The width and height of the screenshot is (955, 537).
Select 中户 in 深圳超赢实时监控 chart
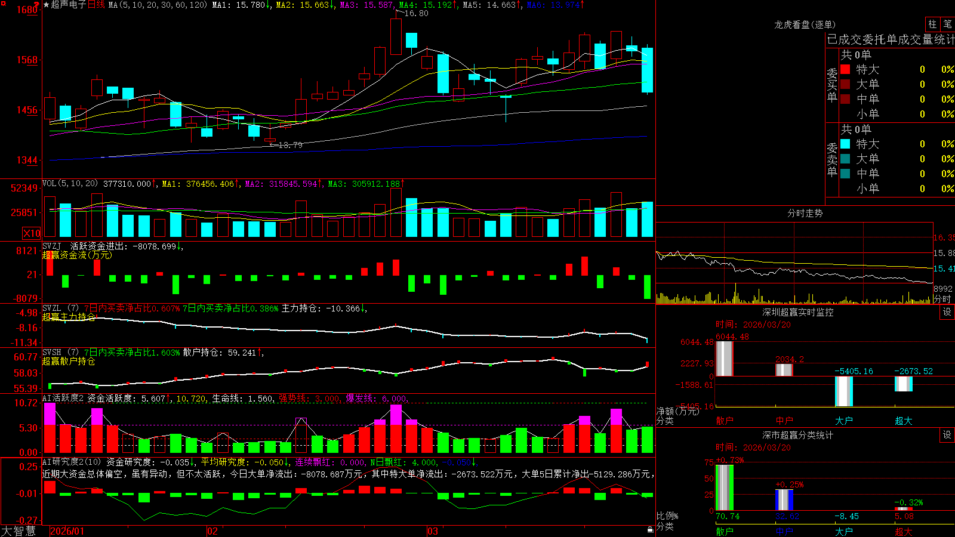pos(784,421)
